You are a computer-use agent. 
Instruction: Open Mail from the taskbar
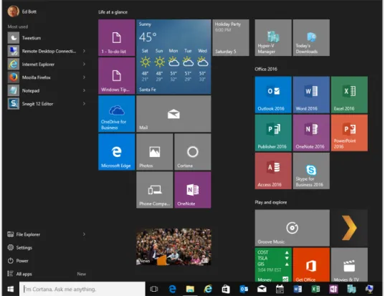(x=262, y=289)
